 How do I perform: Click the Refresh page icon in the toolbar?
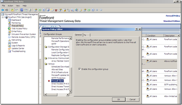pos(30,10)
